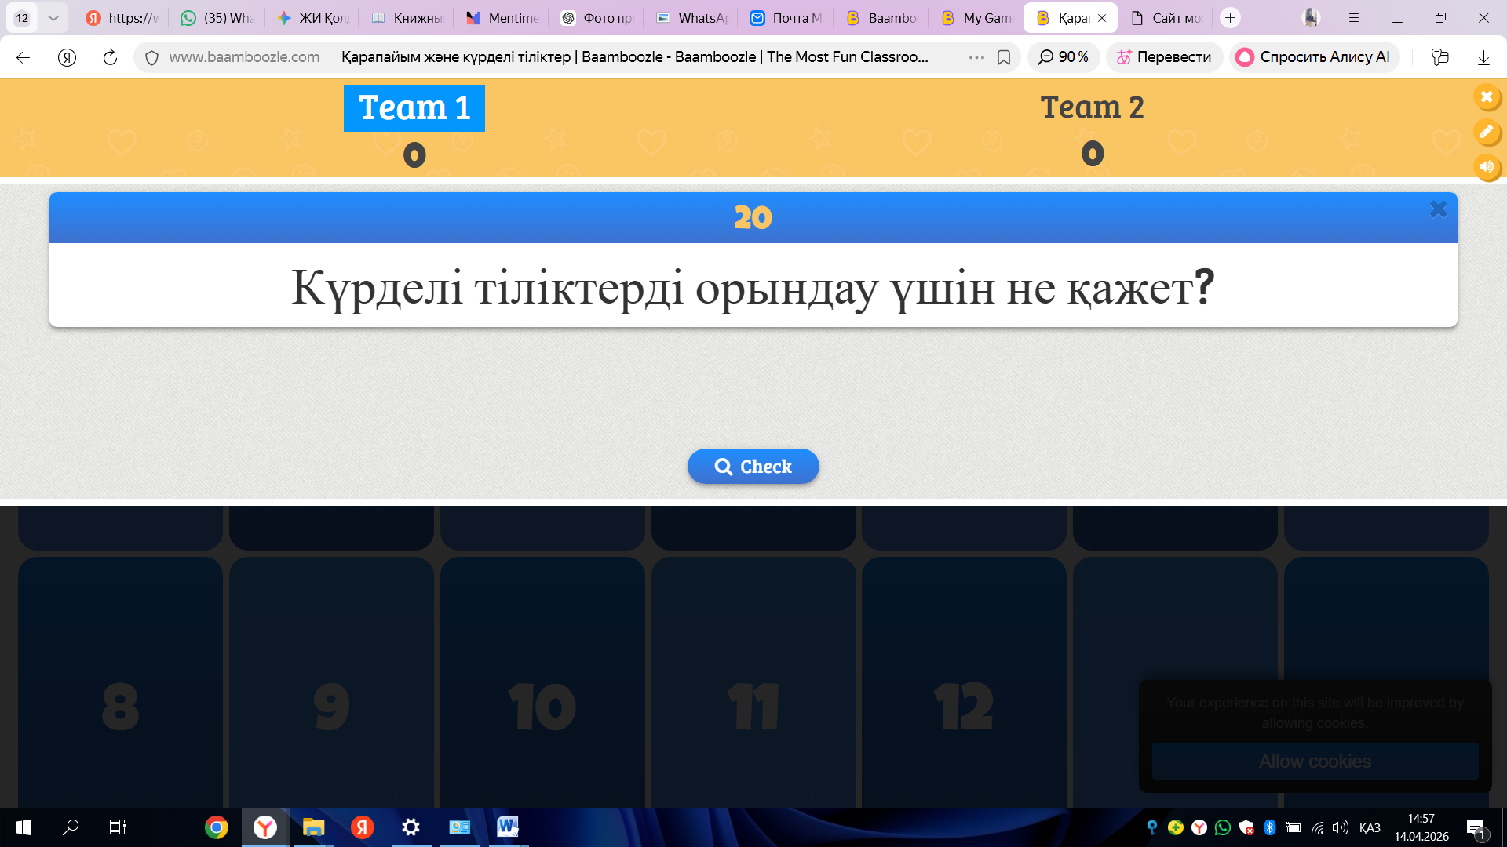Screen dimensions: 1507x847
Task: Open the three-dots page options menu
Action: click(976, 57)
